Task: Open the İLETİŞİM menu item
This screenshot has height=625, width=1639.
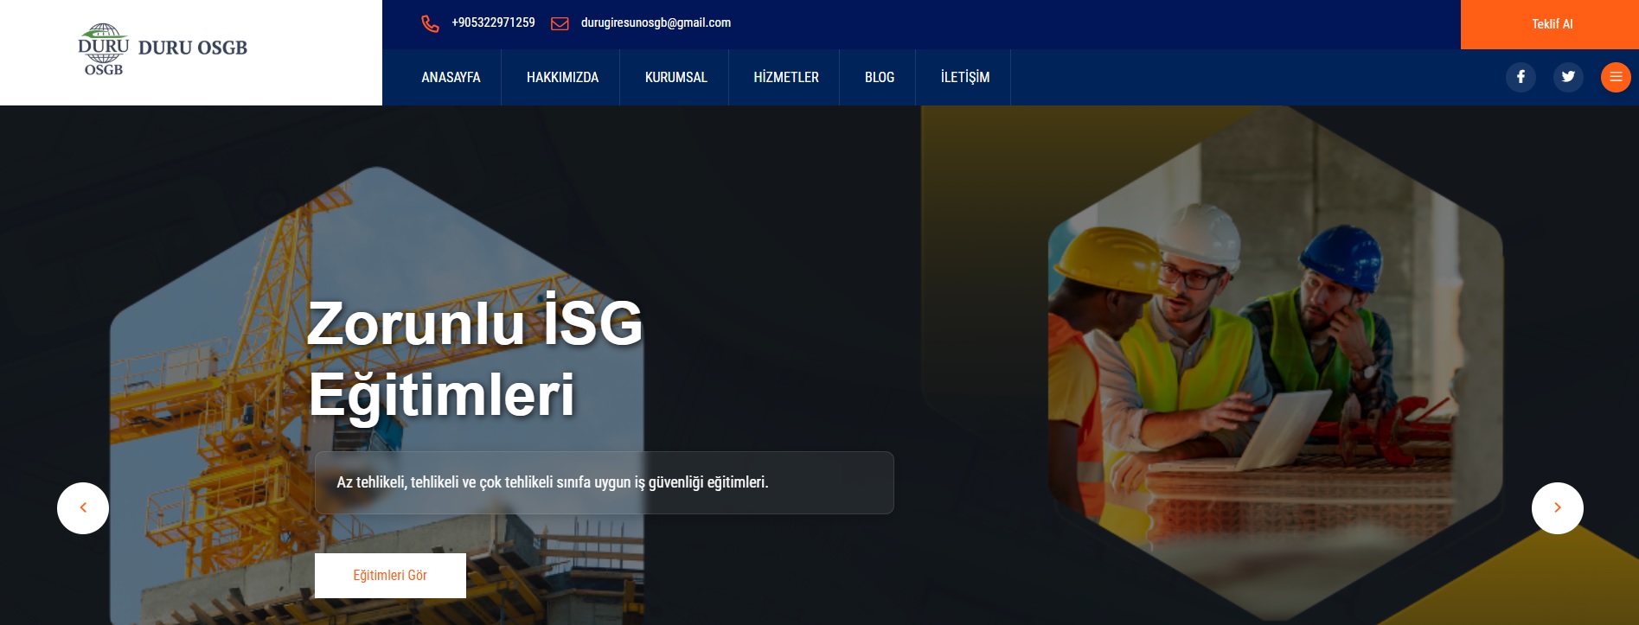Action: 964,78
